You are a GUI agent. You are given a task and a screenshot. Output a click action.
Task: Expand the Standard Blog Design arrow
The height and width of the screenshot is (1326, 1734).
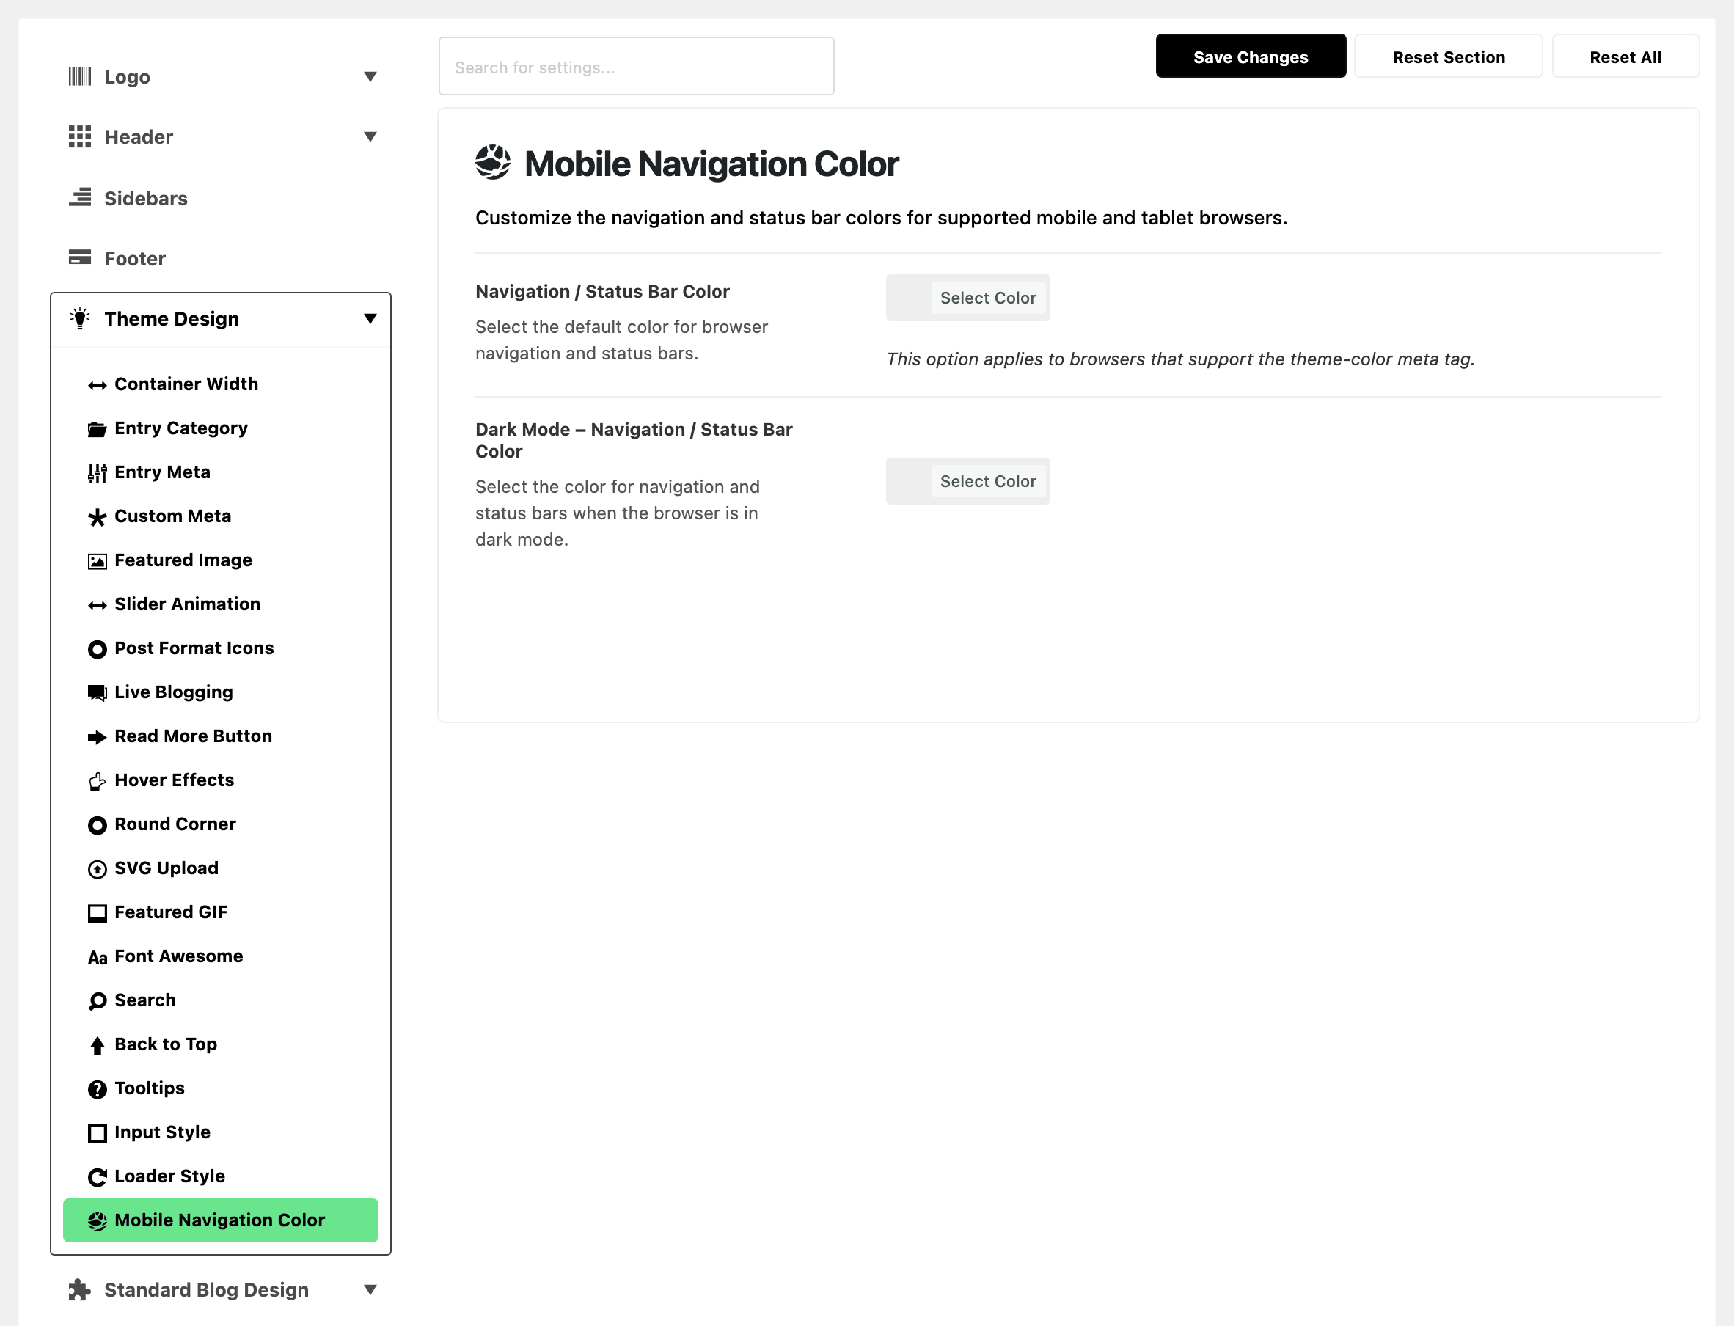tap(370, 1289)
